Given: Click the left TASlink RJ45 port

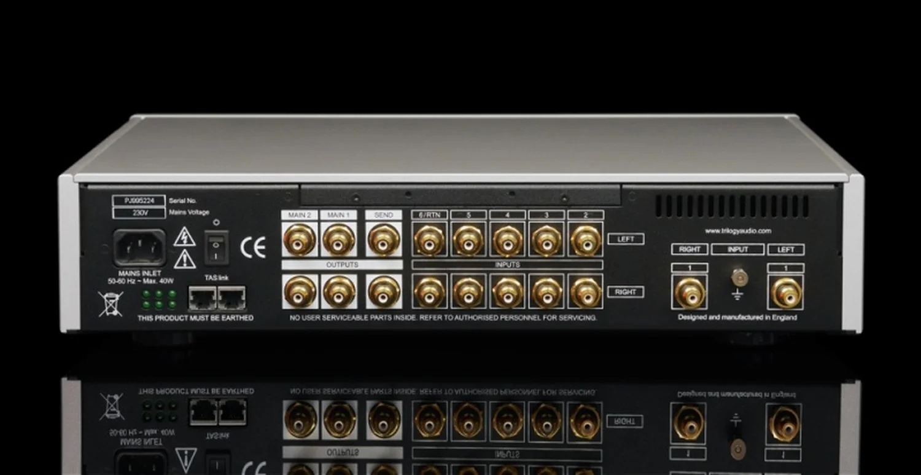Looking at the screenshot, I should tap(202, 298).
